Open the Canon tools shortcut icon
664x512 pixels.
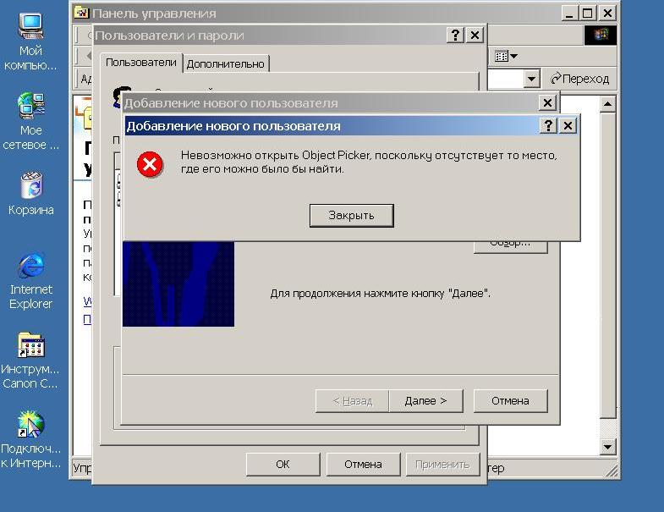(30, 361)
